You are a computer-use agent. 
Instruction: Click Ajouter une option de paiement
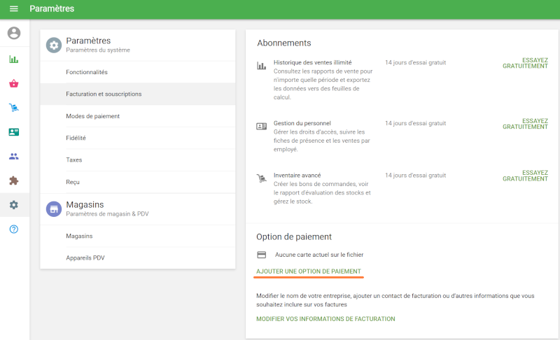click(309, 271)
